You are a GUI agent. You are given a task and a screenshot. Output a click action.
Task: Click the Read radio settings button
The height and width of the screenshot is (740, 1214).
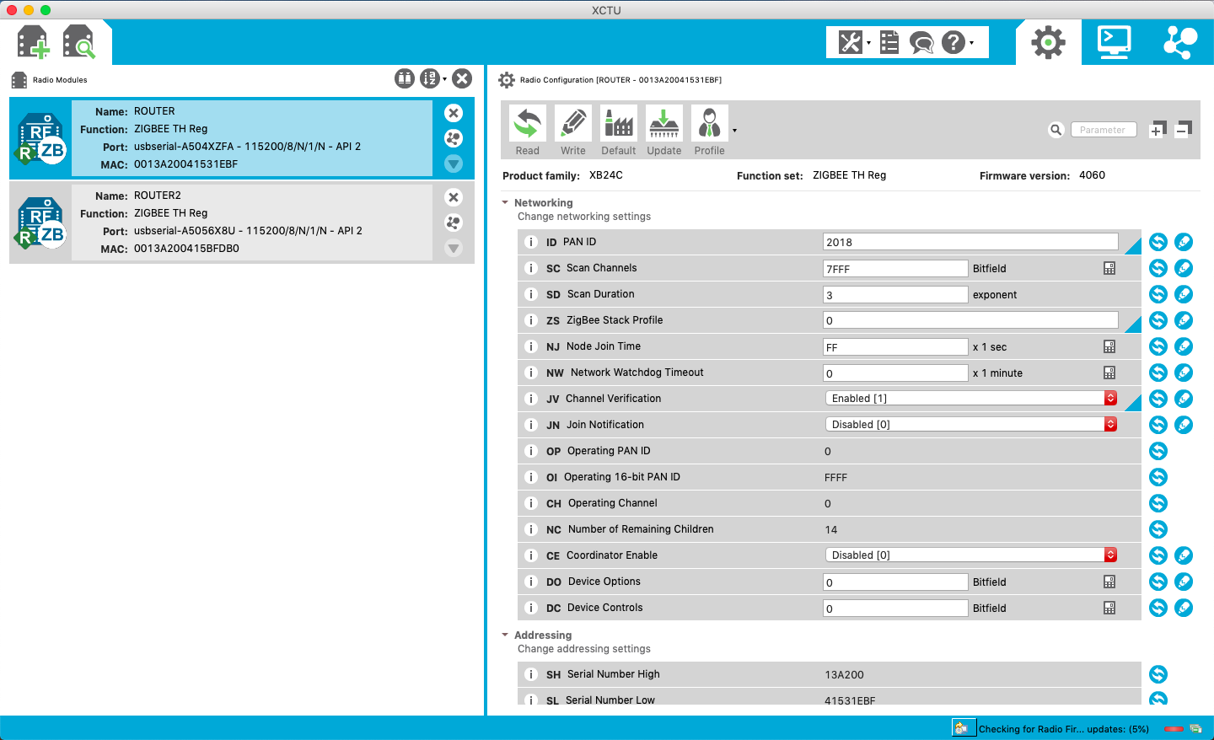(528, 131)
